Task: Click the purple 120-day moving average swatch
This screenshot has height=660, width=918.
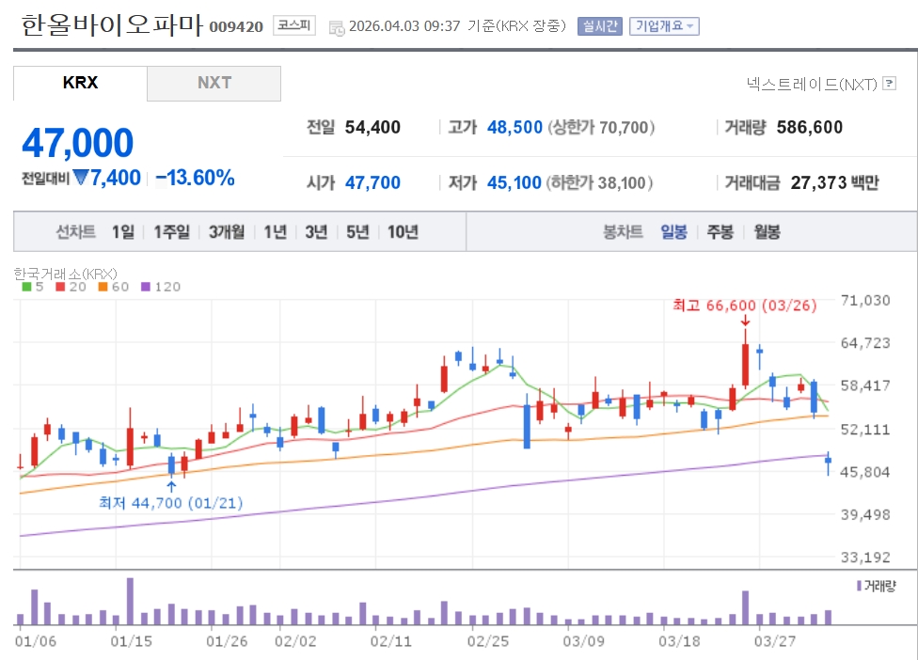Action: tap(146, 287)
